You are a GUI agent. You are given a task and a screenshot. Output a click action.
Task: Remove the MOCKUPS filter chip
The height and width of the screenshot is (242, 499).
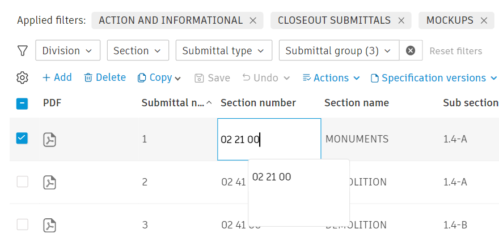coord(484,20)
